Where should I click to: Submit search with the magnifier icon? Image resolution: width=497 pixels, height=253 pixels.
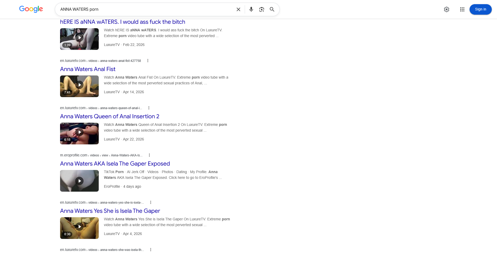point(272,9)
